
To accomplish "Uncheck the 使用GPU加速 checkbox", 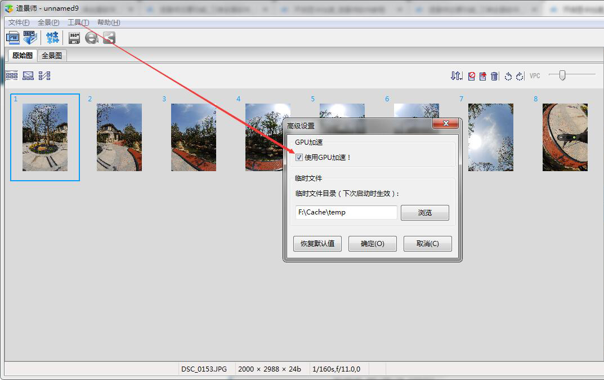I will tap(299, 158).
